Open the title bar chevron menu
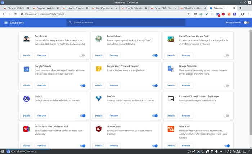This screenshot has height=154, width=252. pos(241,3)
